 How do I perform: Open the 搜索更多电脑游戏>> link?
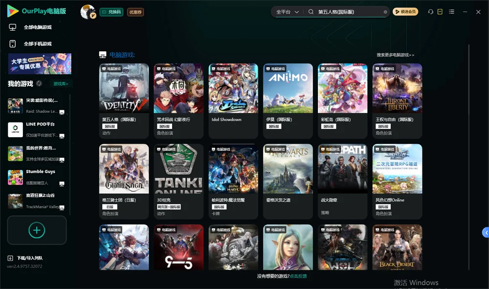[x=395, y=55]
